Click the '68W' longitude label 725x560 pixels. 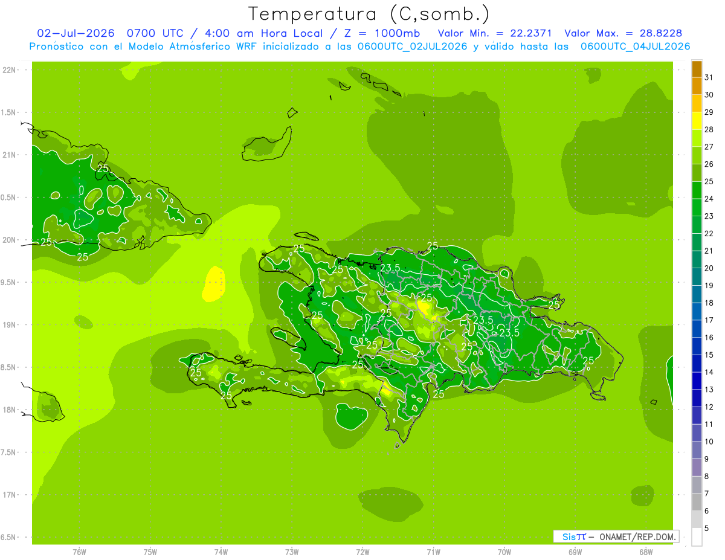(646, 552)
